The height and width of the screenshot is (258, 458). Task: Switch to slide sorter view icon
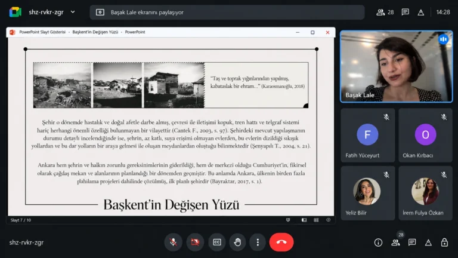tap(316, 220)
